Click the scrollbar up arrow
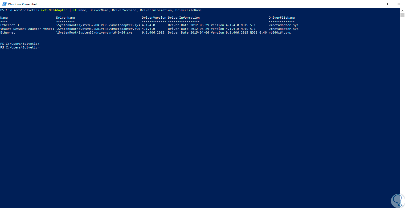Screen dimensions: 405x208 (402, 10)
